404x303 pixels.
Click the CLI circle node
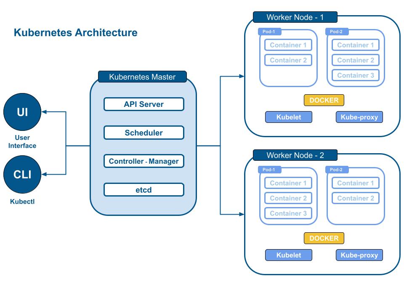click(22, 174)
